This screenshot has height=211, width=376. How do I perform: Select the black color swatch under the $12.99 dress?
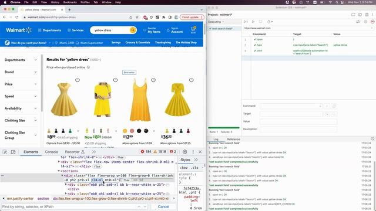pyautogui.click(x=139, y=131)
